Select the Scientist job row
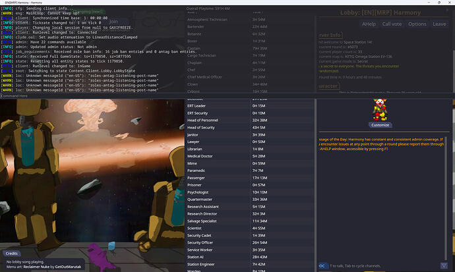This screenshot has height=272, width=455. coord(249,229)
